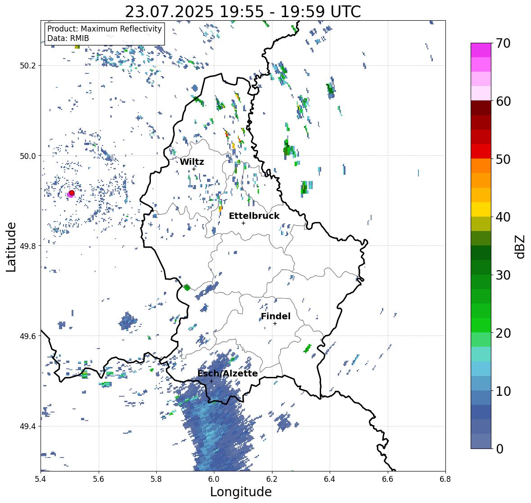Click the 10 dBZ colorbar label

(503, 391)
